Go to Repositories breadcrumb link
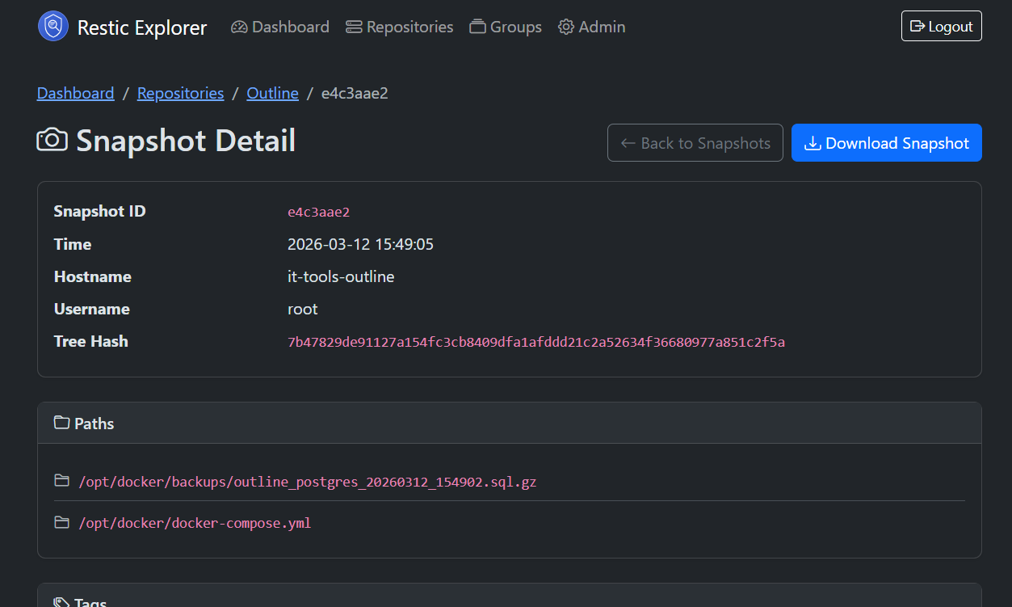The height and width of the screenshot is (607, 1012). click(x=181, y=93)
